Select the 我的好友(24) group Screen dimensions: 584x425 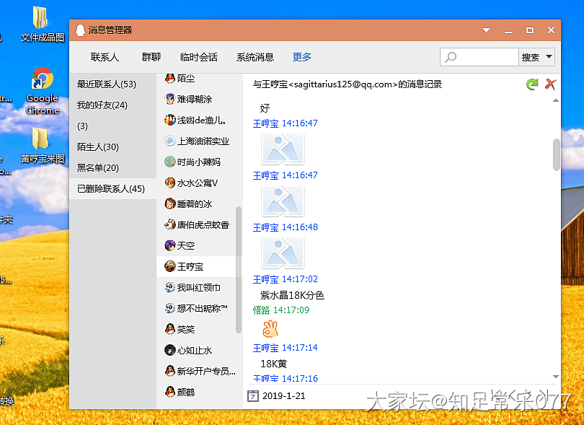tap(102, 105)
